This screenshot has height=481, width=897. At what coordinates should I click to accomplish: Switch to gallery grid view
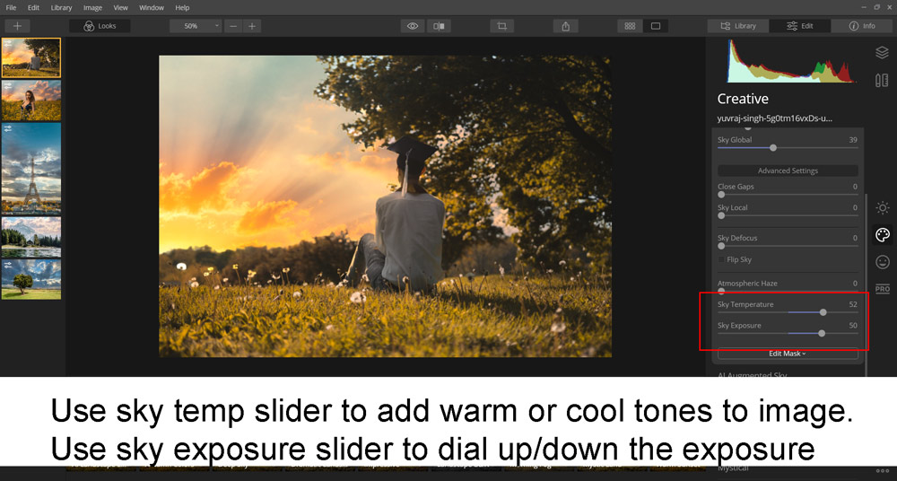(x=630, y=26)
